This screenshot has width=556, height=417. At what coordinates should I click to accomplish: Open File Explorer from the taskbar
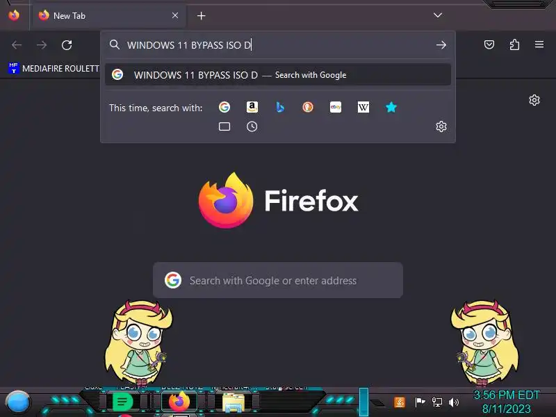(234, 402)
